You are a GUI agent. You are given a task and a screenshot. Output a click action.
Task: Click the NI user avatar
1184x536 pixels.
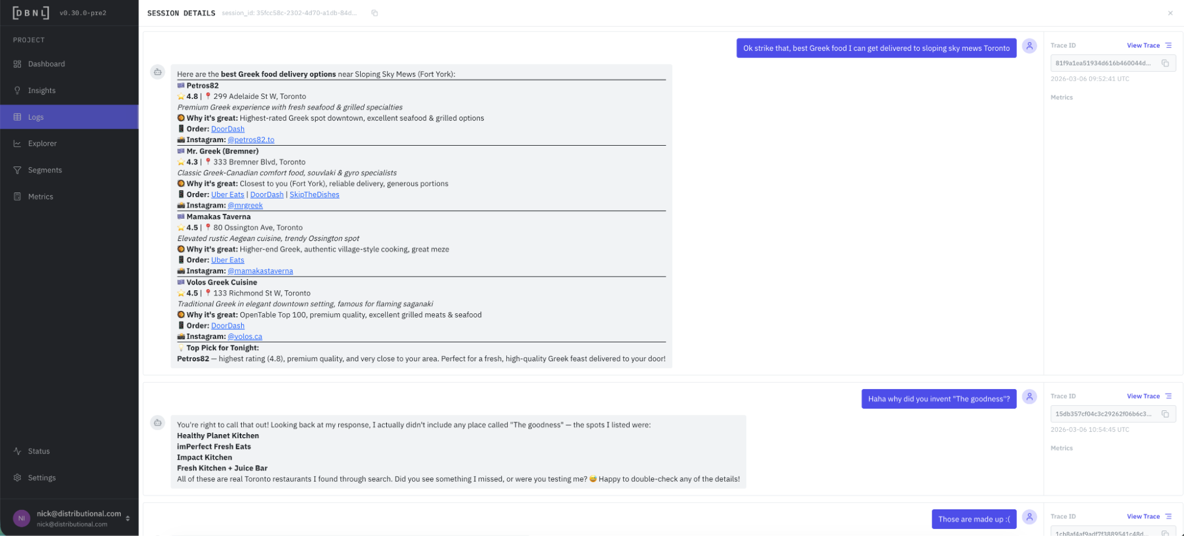22,518
